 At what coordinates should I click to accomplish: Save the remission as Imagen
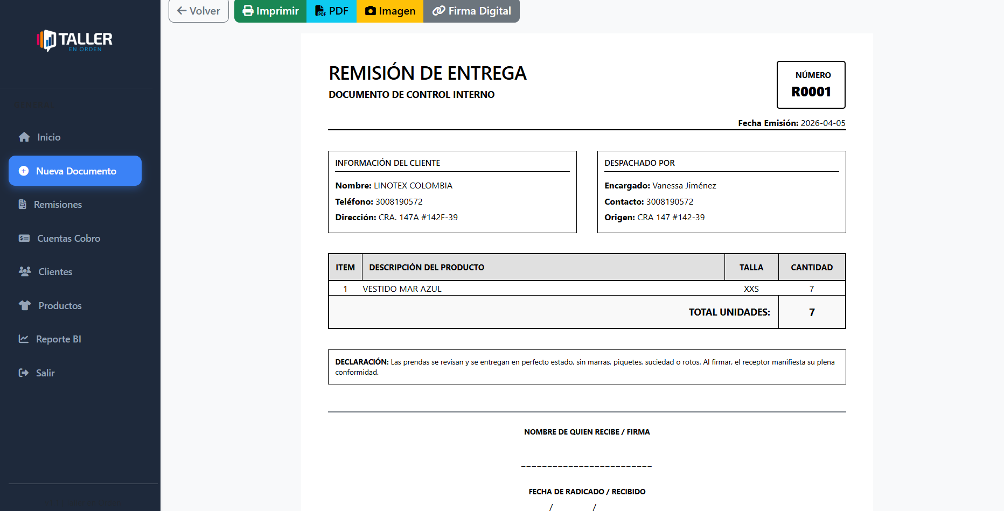point(390,11)
